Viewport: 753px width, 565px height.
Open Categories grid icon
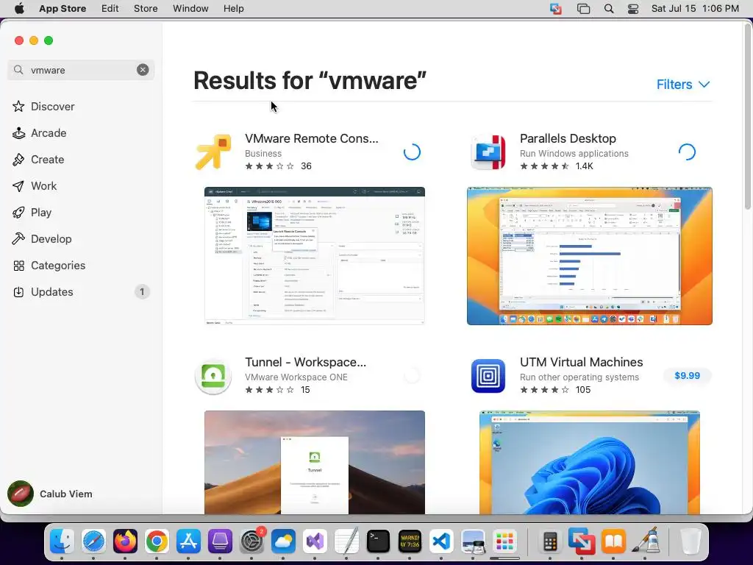[18, 266]
